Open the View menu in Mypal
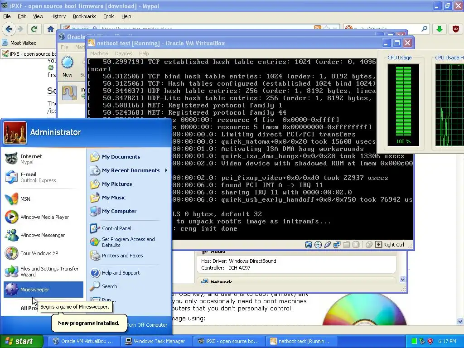Image resolution: width=464 pixels, height=348 pixels. click(38, 17)
